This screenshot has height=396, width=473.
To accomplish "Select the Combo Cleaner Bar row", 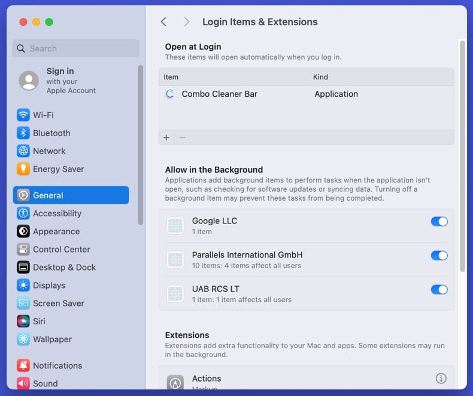I will 306,94.
